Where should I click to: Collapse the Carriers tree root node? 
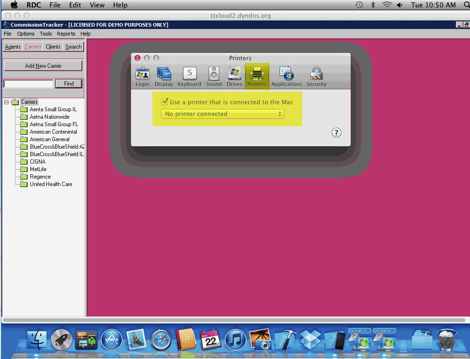click(7, 102)
